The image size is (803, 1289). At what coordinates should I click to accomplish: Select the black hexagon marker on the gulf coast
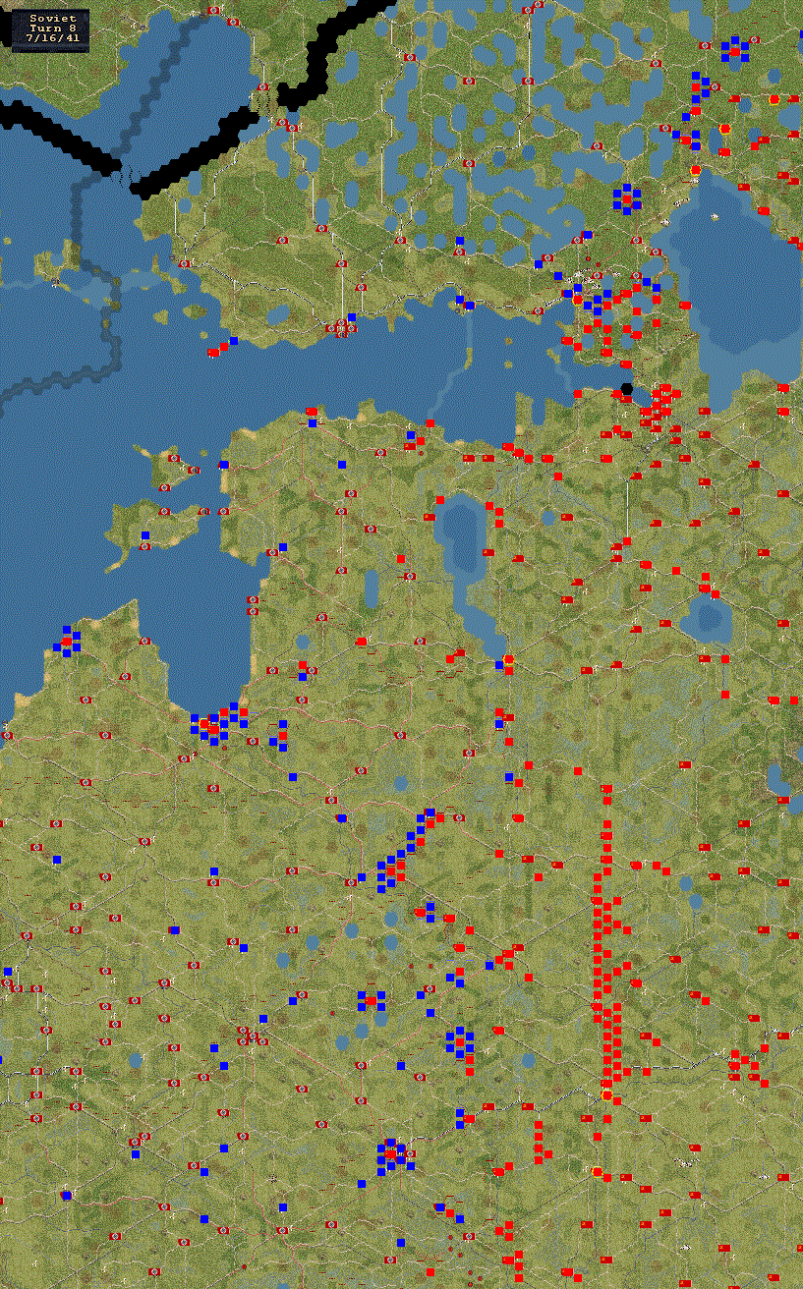pyautogui.click(x=627, y=389)
